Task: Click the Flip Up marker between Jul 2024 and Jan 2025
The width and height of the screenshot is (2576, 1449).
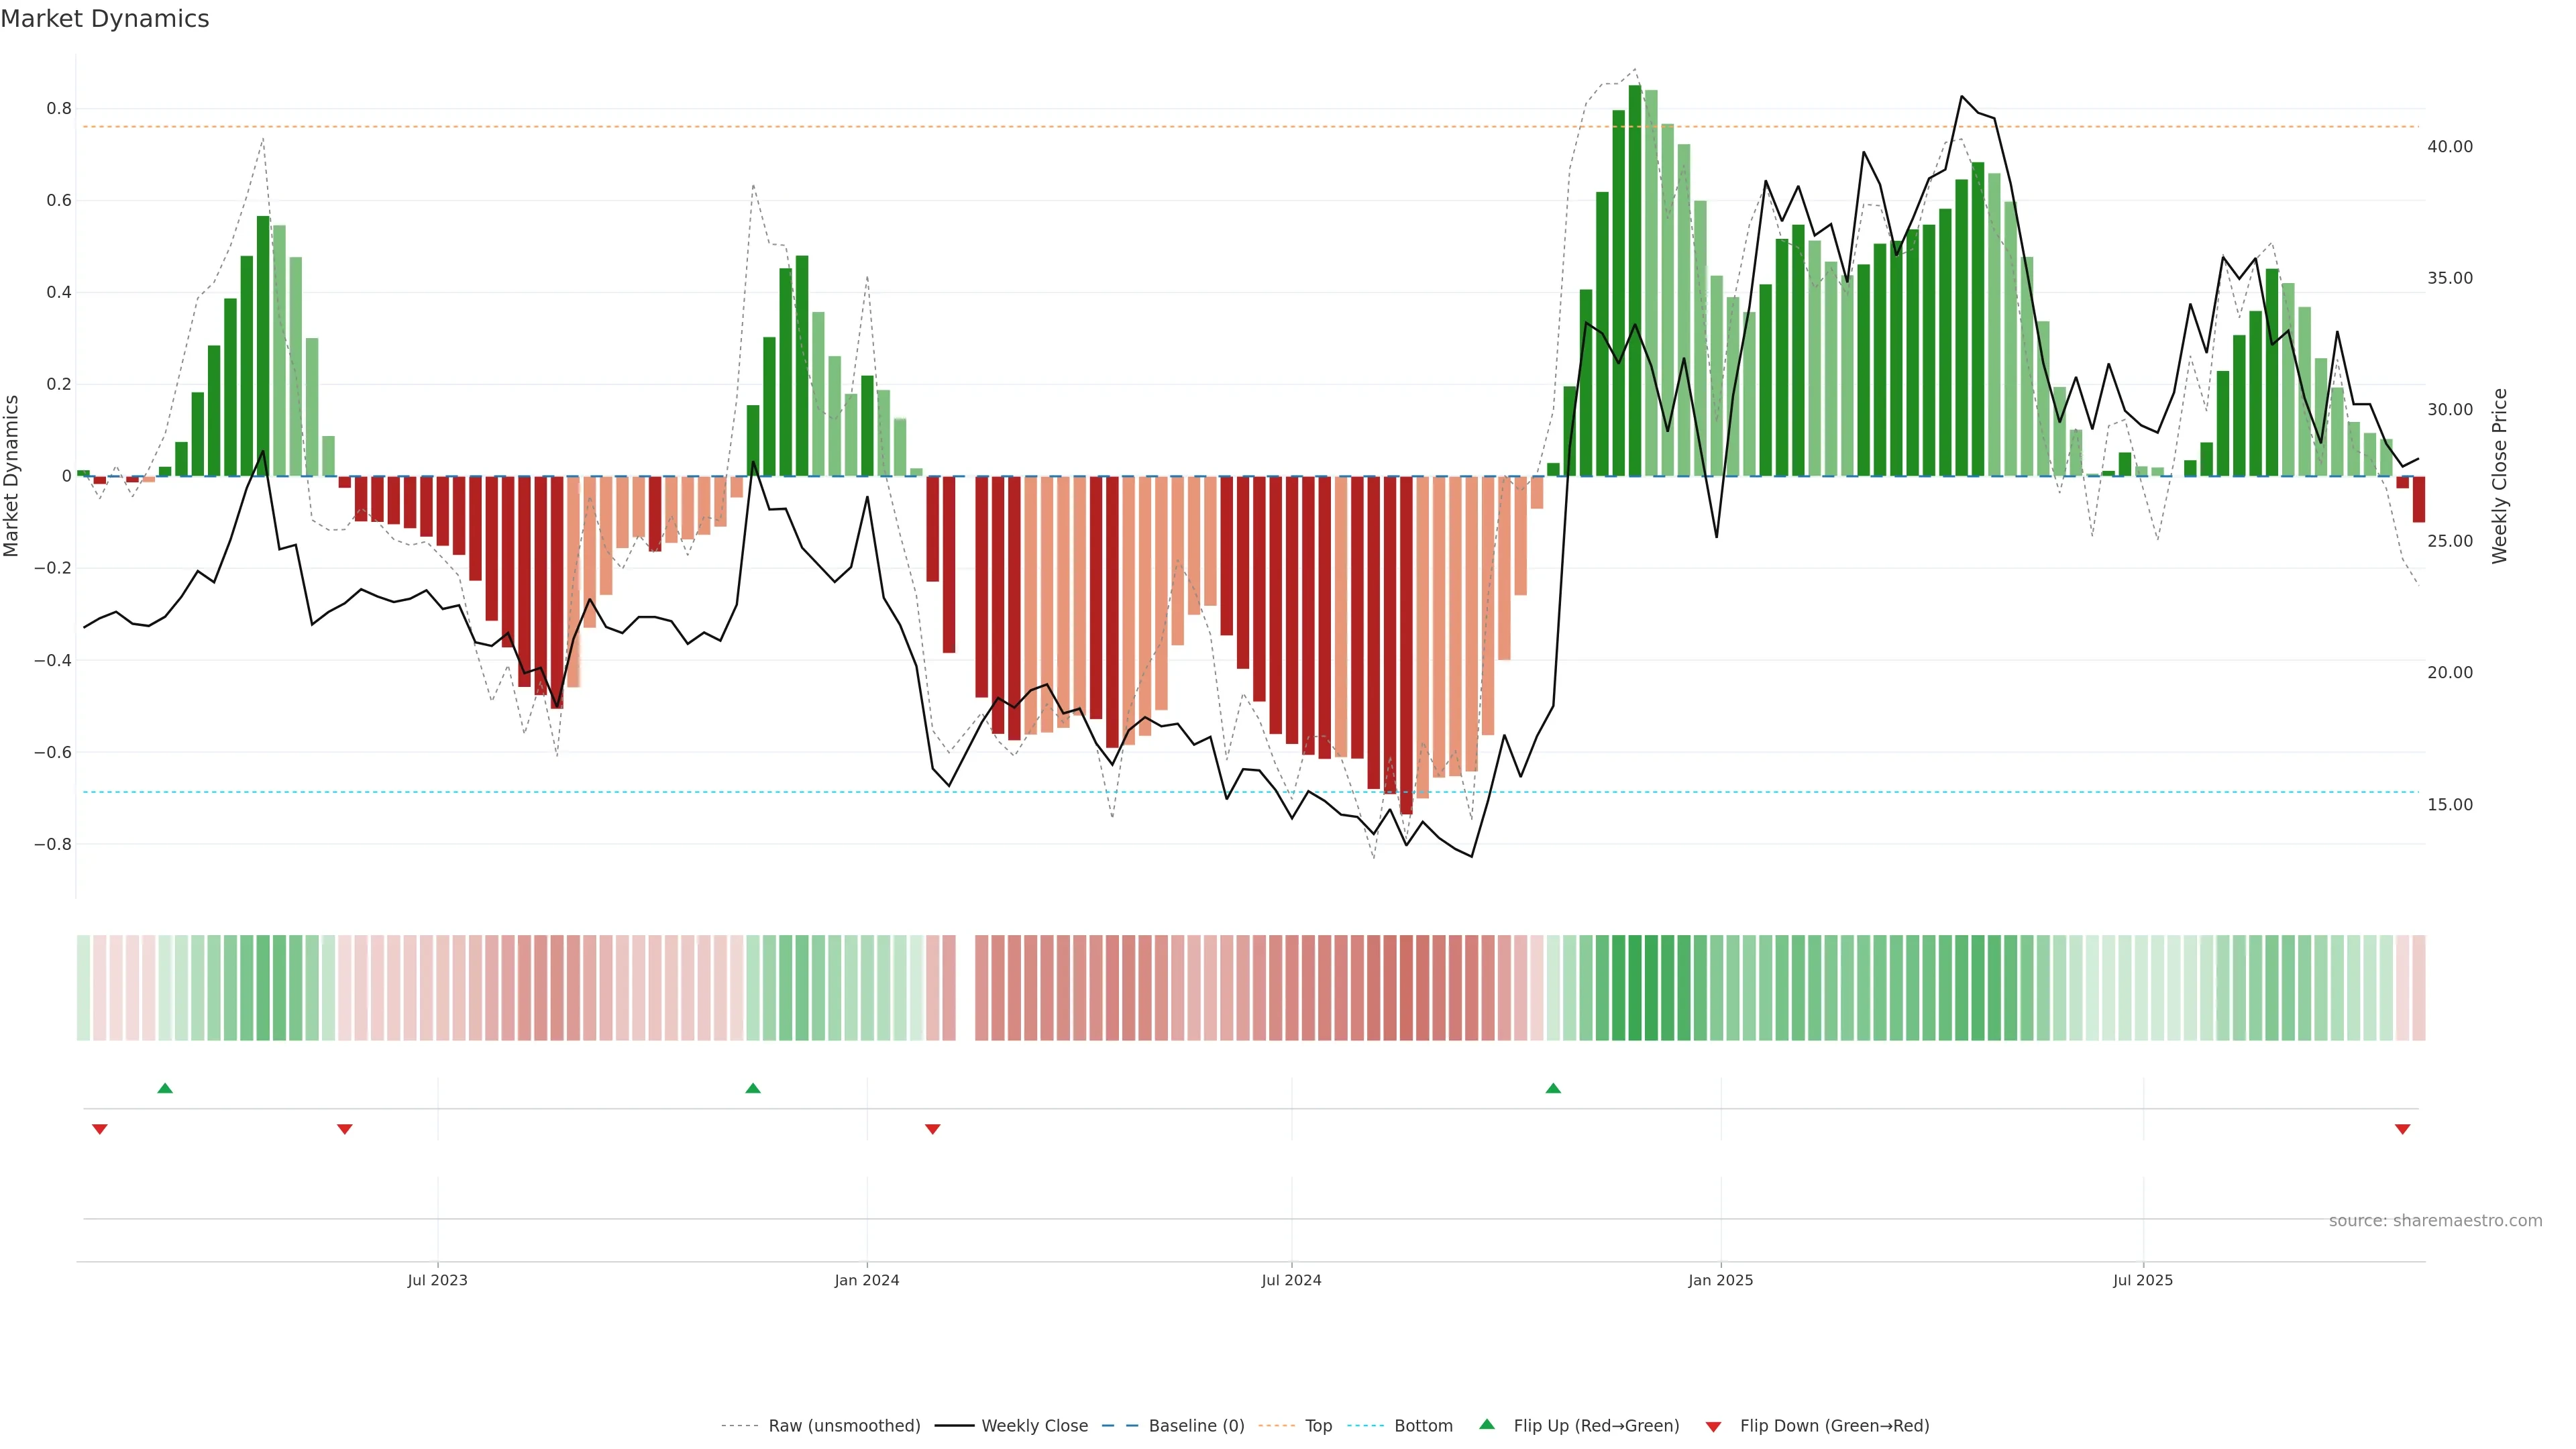Action: click(x=1553, y=1088)
